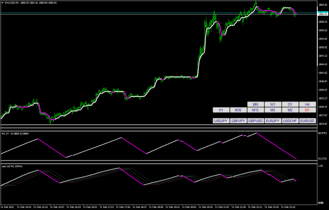Click the 1830.47 price axis label
The width and height of the screenshot is (329, 210).
pyautogui.click(x=323, y=107)
